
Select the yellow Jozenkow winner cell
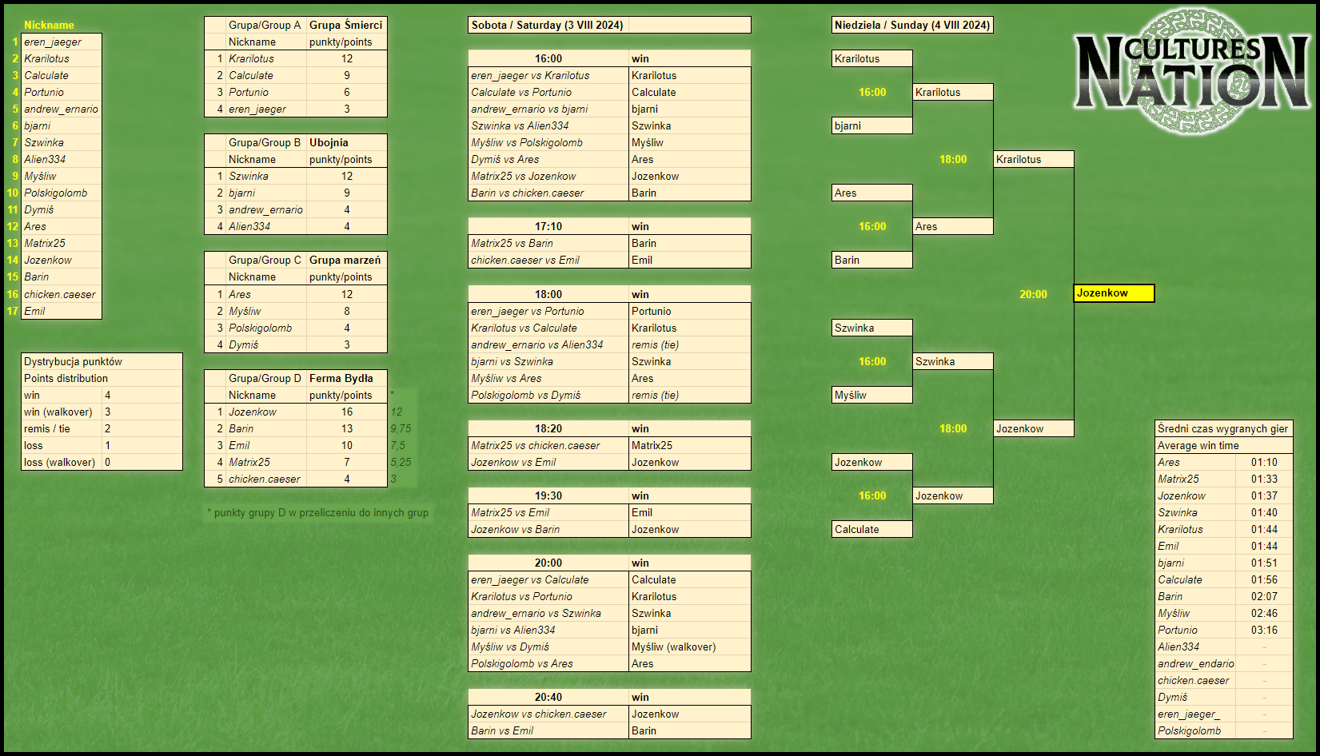pos(1114,293)
